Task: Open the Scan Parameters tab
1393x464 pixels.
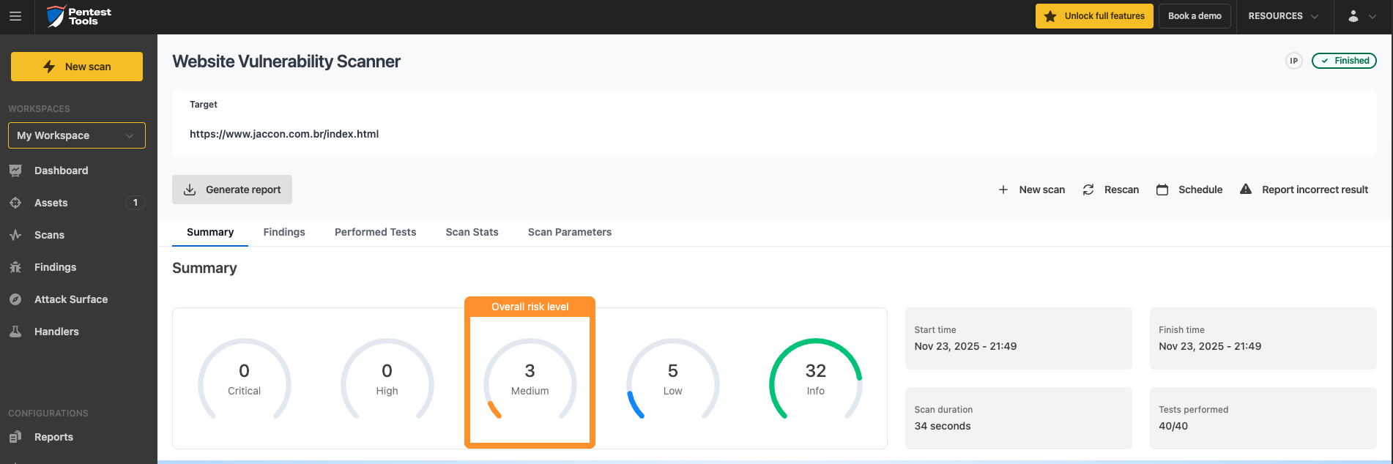Action: (x=570, y=232)
